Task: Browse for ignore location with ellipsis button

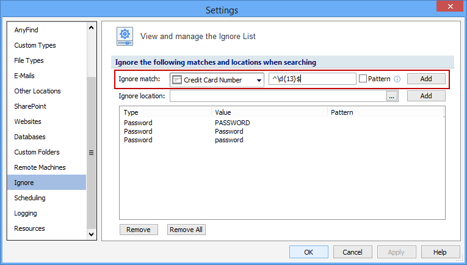Action: click(x=392, y=96)
